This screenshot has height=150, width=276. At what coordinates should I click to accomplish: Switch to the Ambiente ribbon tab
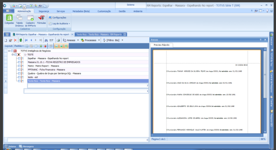[138, 11]
